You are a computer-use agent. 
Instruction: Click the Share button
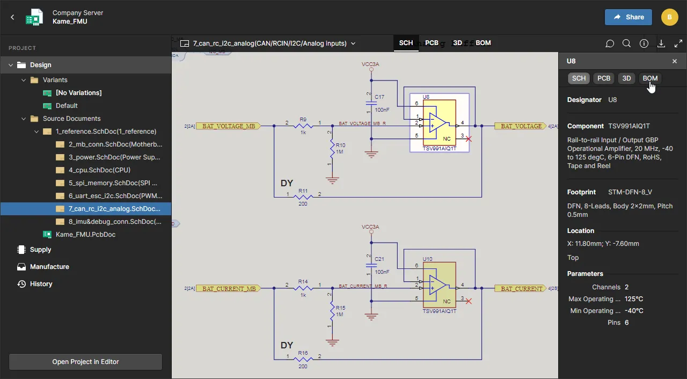point(628,17)
